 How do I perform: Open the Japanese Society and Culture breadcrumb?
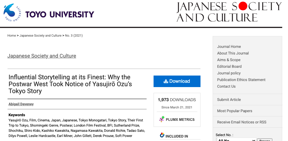pos(41,35)
